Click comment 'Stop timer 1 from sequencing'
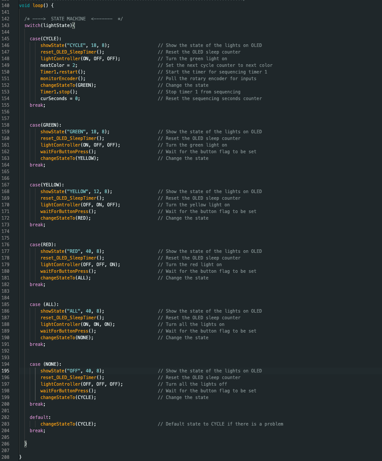382x461 pixels. [x=199, y=92]
